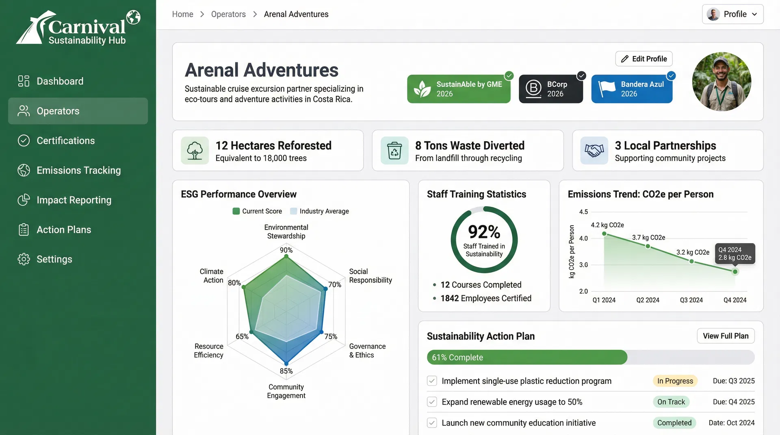Click the Q4 2024 emissions data point
Viewport: 780px width, 435px height.
(x=735, y=272)
